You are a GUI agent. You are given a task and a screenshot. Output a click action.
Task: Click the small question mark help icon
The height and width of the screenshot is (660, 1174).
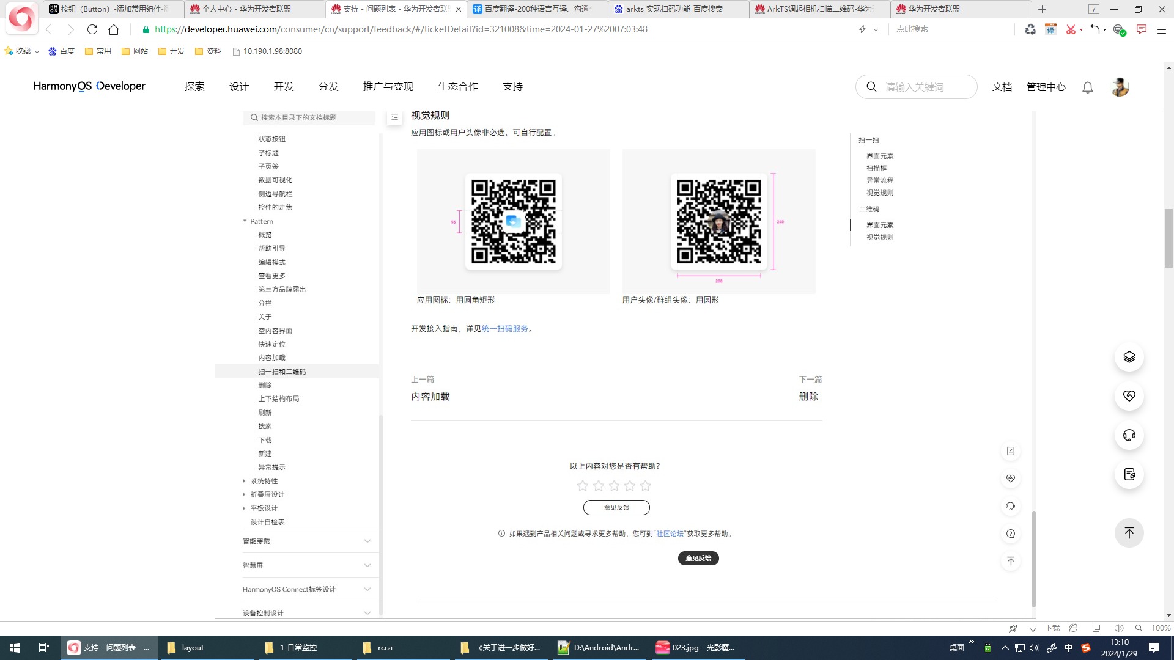(x=1011, y=533)
